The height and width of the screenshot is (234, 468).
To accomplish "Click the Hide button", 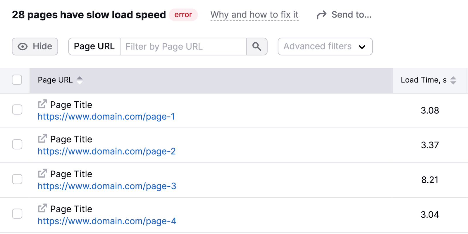I will [35, 46].
